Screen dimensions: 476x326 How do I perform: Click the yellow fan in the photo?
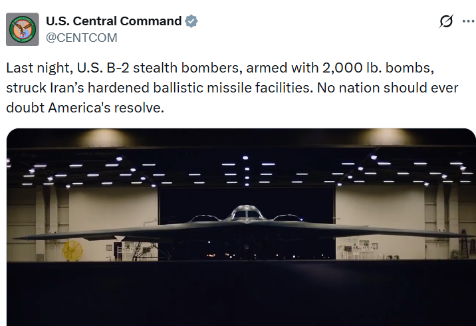click(x=71, y=251)
